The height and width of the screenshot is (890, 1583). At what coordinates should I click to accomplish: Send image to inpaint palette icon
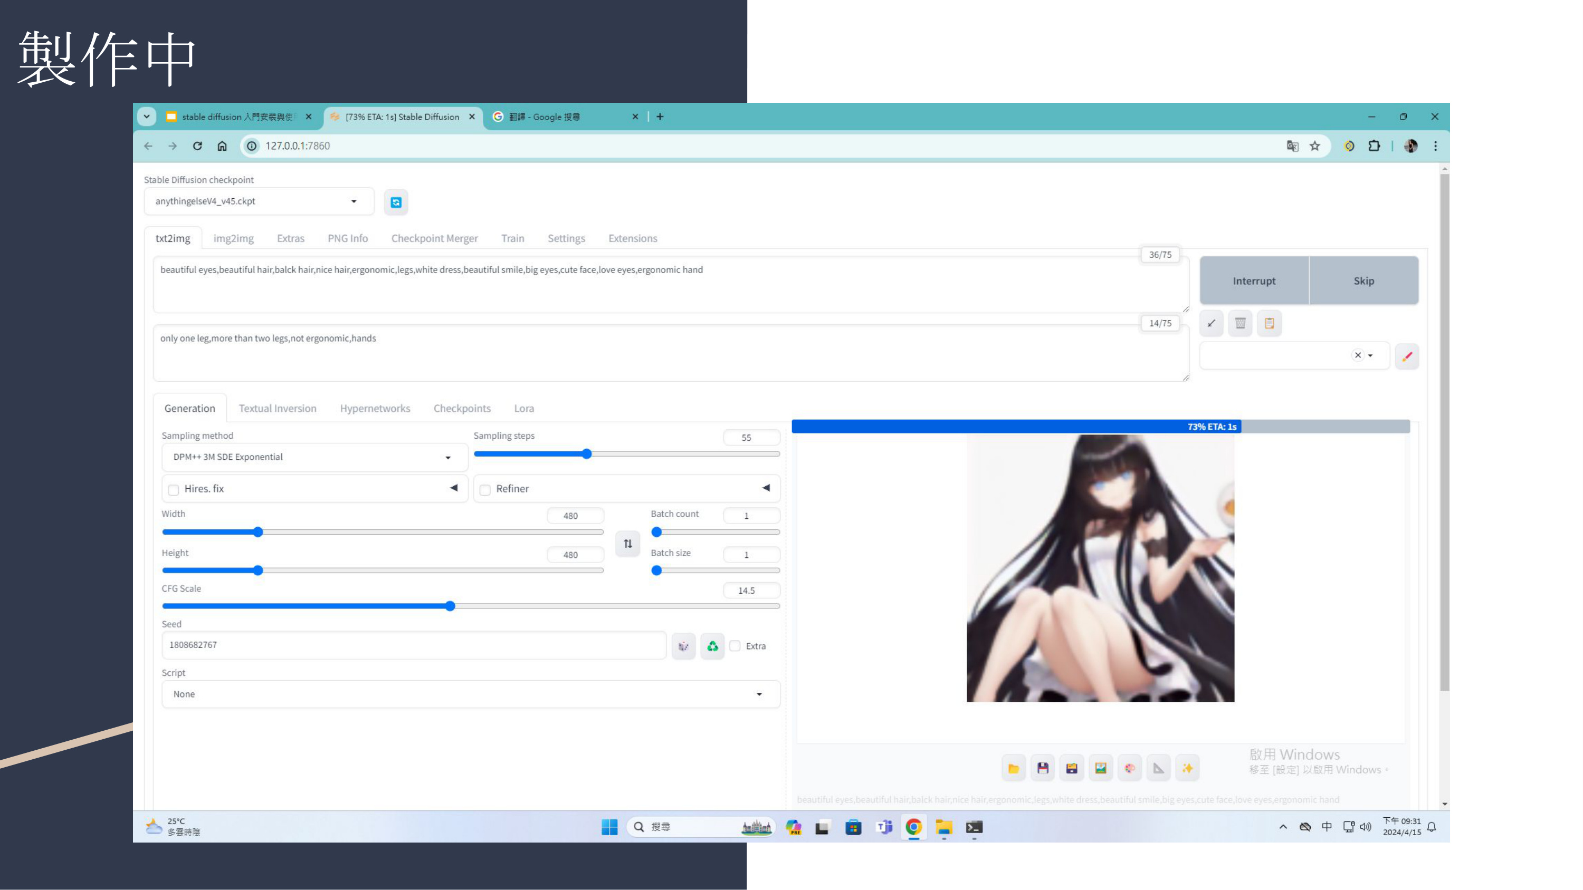pos(1130,768)
